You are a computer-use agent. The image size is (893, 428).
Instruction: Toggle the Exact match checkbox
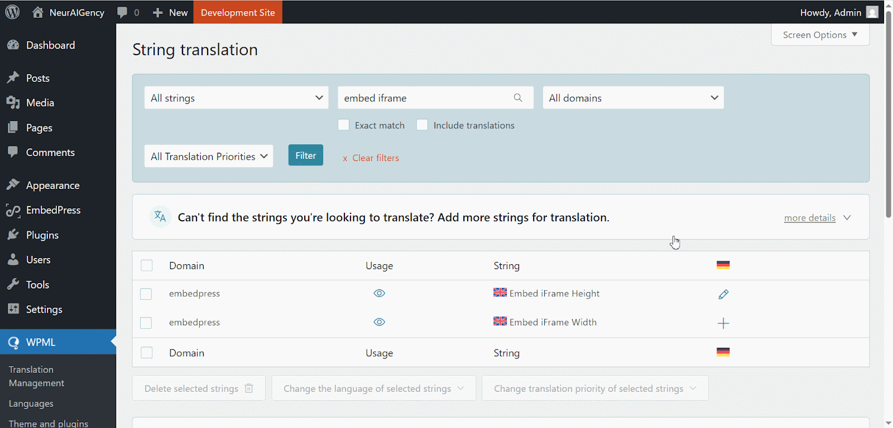[343, 125]
